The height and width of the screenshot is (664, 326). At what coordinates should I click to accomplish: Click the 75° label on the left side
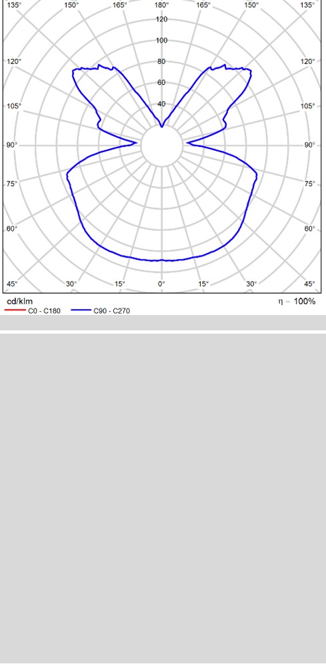click(13, 184)
